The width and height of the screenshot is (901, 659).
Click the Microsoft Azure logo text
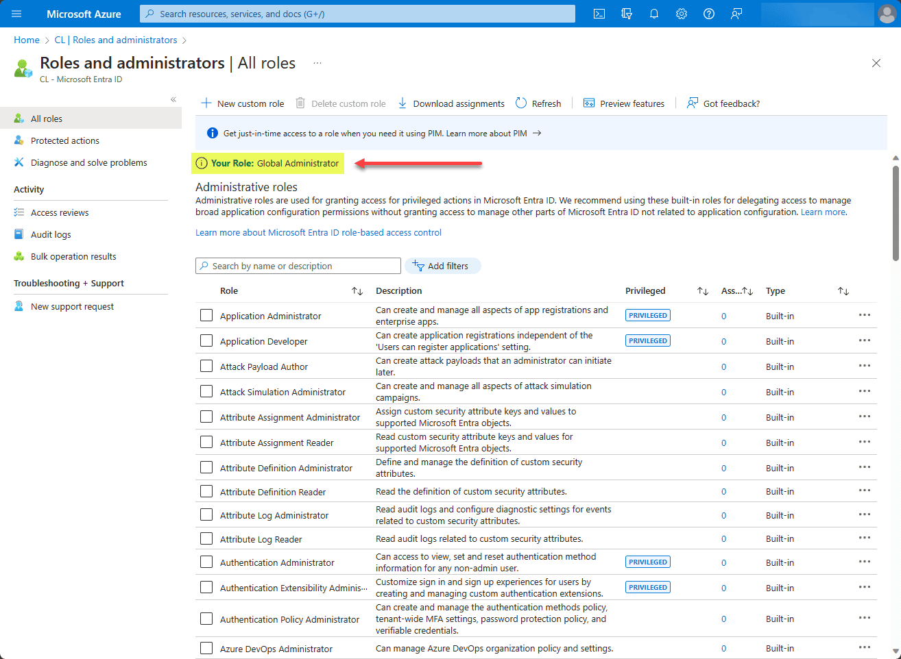click(x=84, y=14)
